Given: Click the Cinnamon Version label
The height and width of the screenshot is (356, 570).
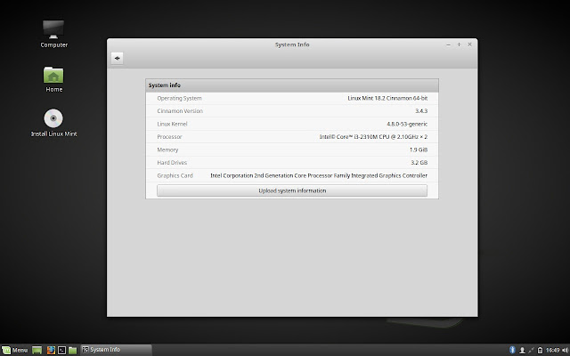Looking at the screenshot, I should (180, 111).
